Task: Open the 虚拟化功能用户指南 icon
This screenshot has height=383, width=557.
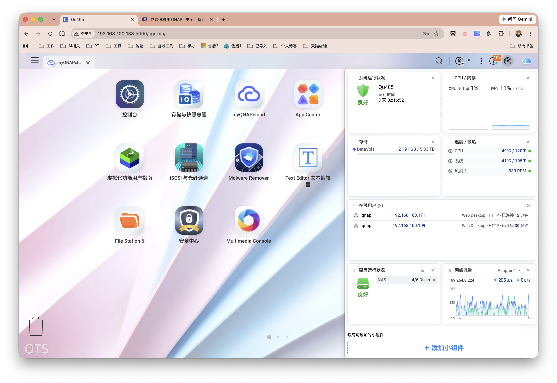Action: [x=130, y=158]
